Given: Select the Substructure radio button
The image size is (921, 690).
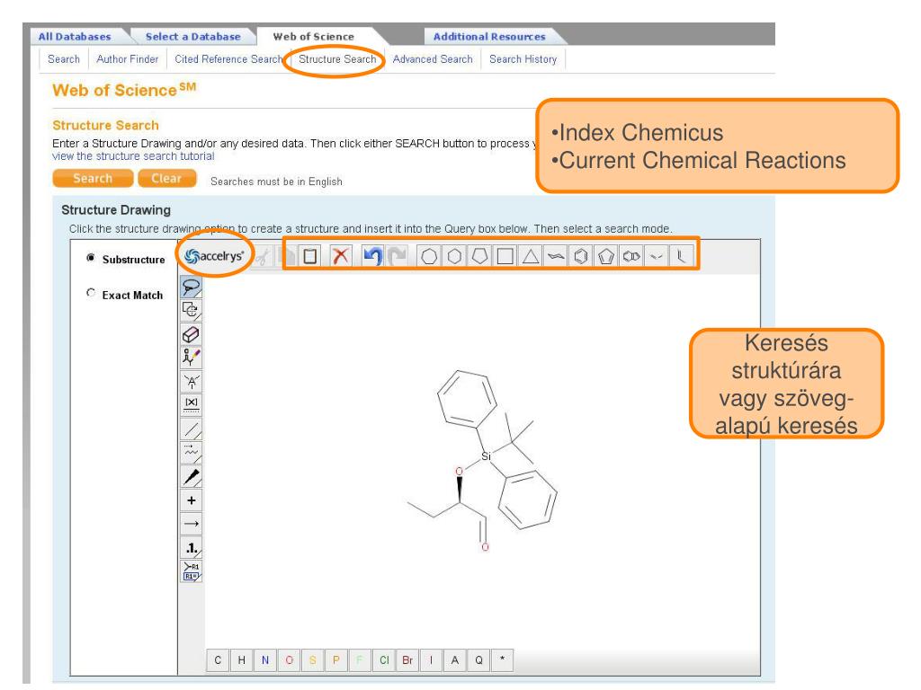Looking at the screenshot, I should point(91,258).
